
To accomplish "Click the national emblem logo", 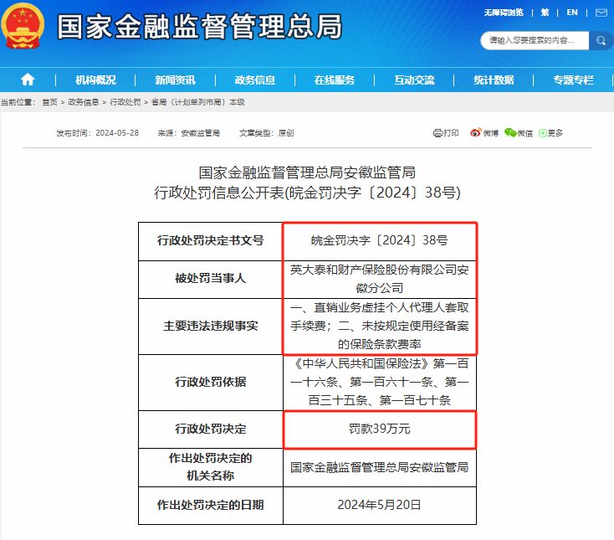I will (24, 28).
